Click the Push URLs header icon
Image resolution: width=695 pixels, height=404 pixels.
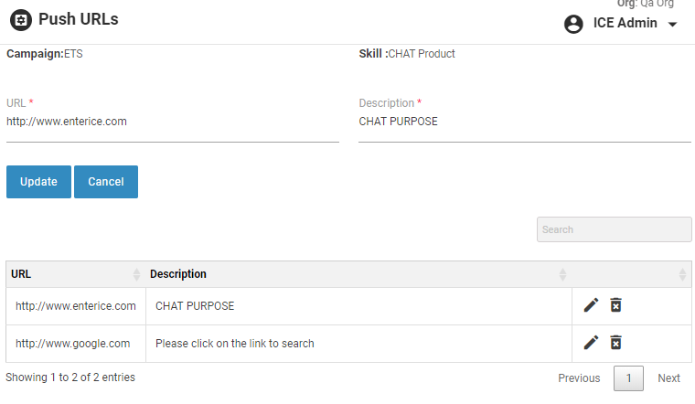pos(20,19)
